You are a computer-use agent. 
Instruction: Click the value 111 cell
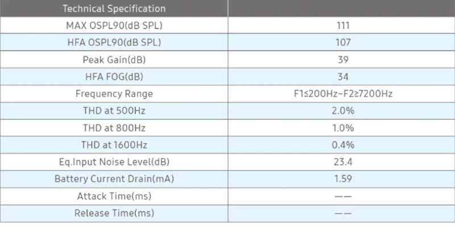[x=342, y=26]
